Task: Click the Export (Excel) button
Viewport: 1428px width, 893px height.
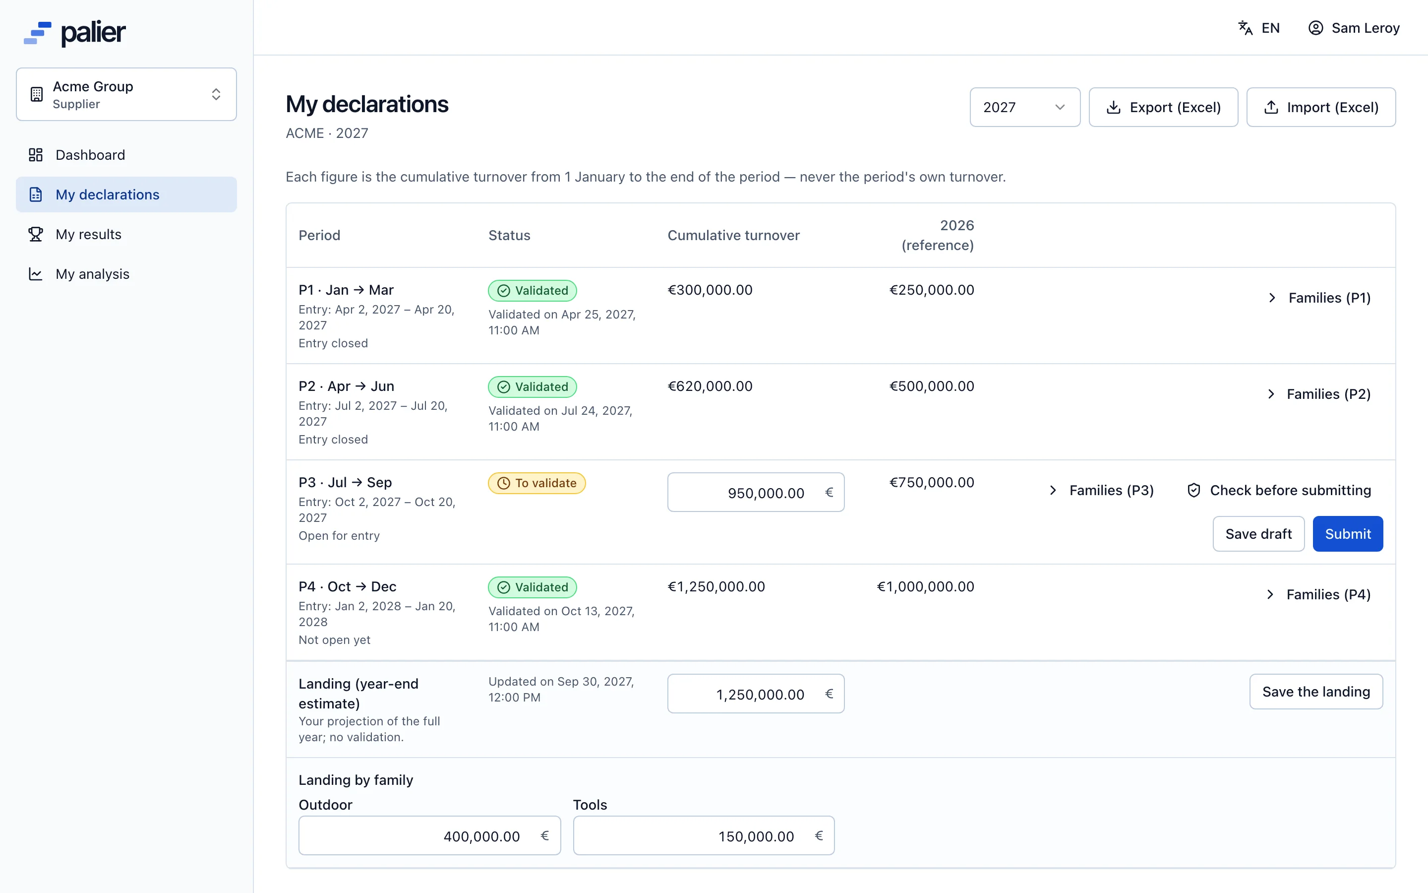Action: (x=1163, y=107)
